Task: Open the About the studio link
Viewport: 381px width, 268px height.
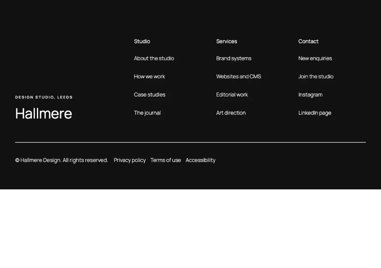Action: pyautogui.click(x=154, y=58)
